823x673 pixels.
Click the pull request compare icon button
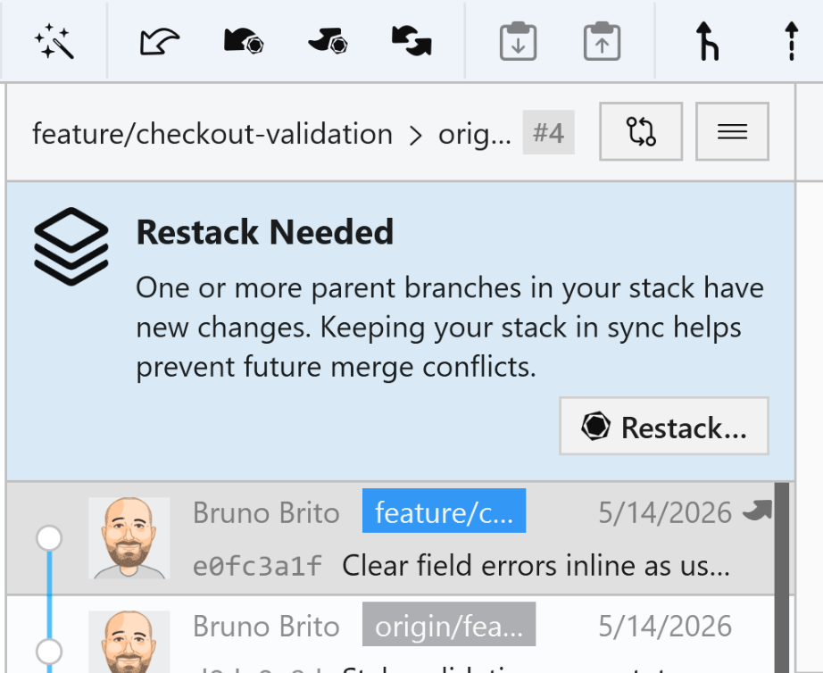point(641,131)
